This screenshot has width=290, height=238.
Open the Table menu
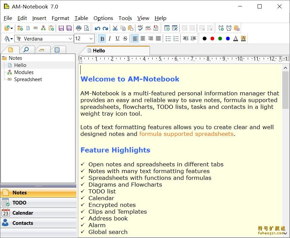[81, 18]
